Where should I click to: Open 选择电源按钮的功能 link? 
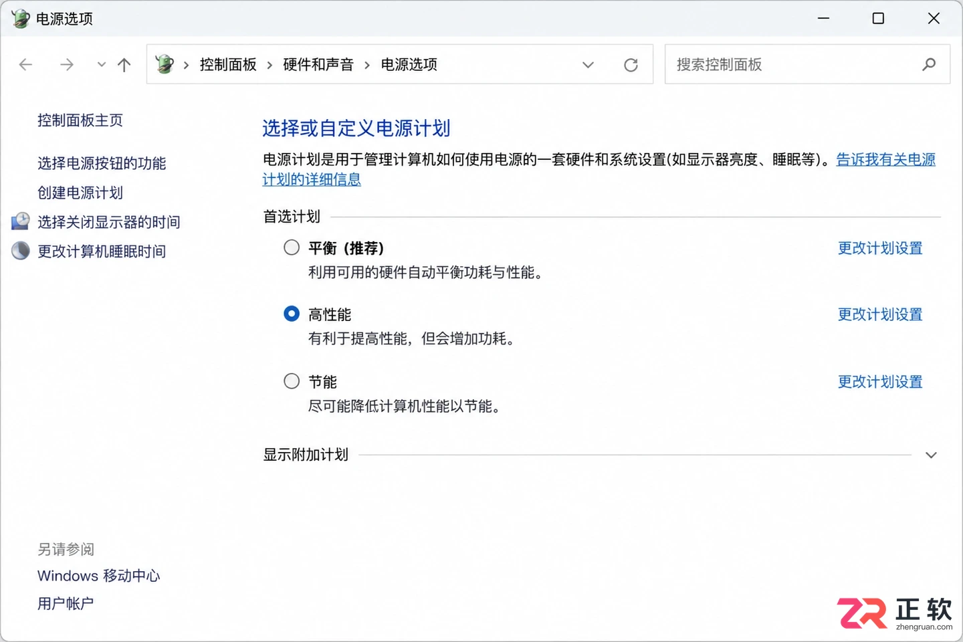102,163
